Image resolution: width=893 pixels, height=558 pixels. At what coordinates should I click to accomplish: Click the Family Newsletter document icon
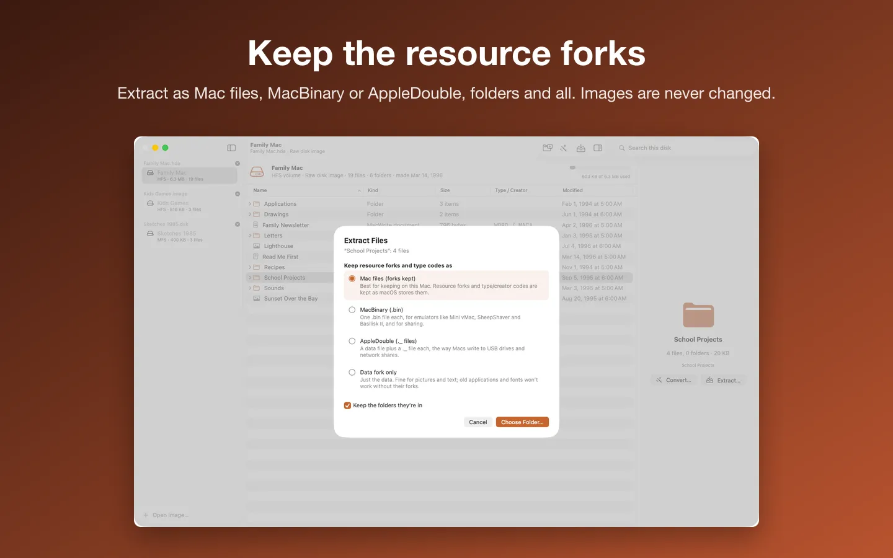(x=256, y=225)
